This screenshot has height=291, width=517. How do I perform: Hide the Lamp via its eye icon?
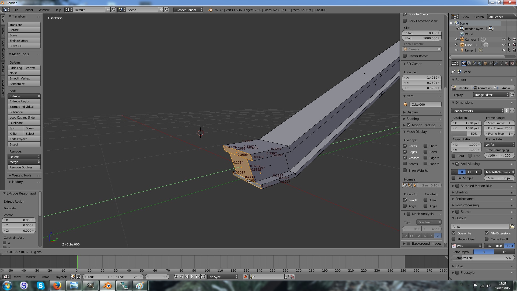pyautogui.click(x=504, y=50)
